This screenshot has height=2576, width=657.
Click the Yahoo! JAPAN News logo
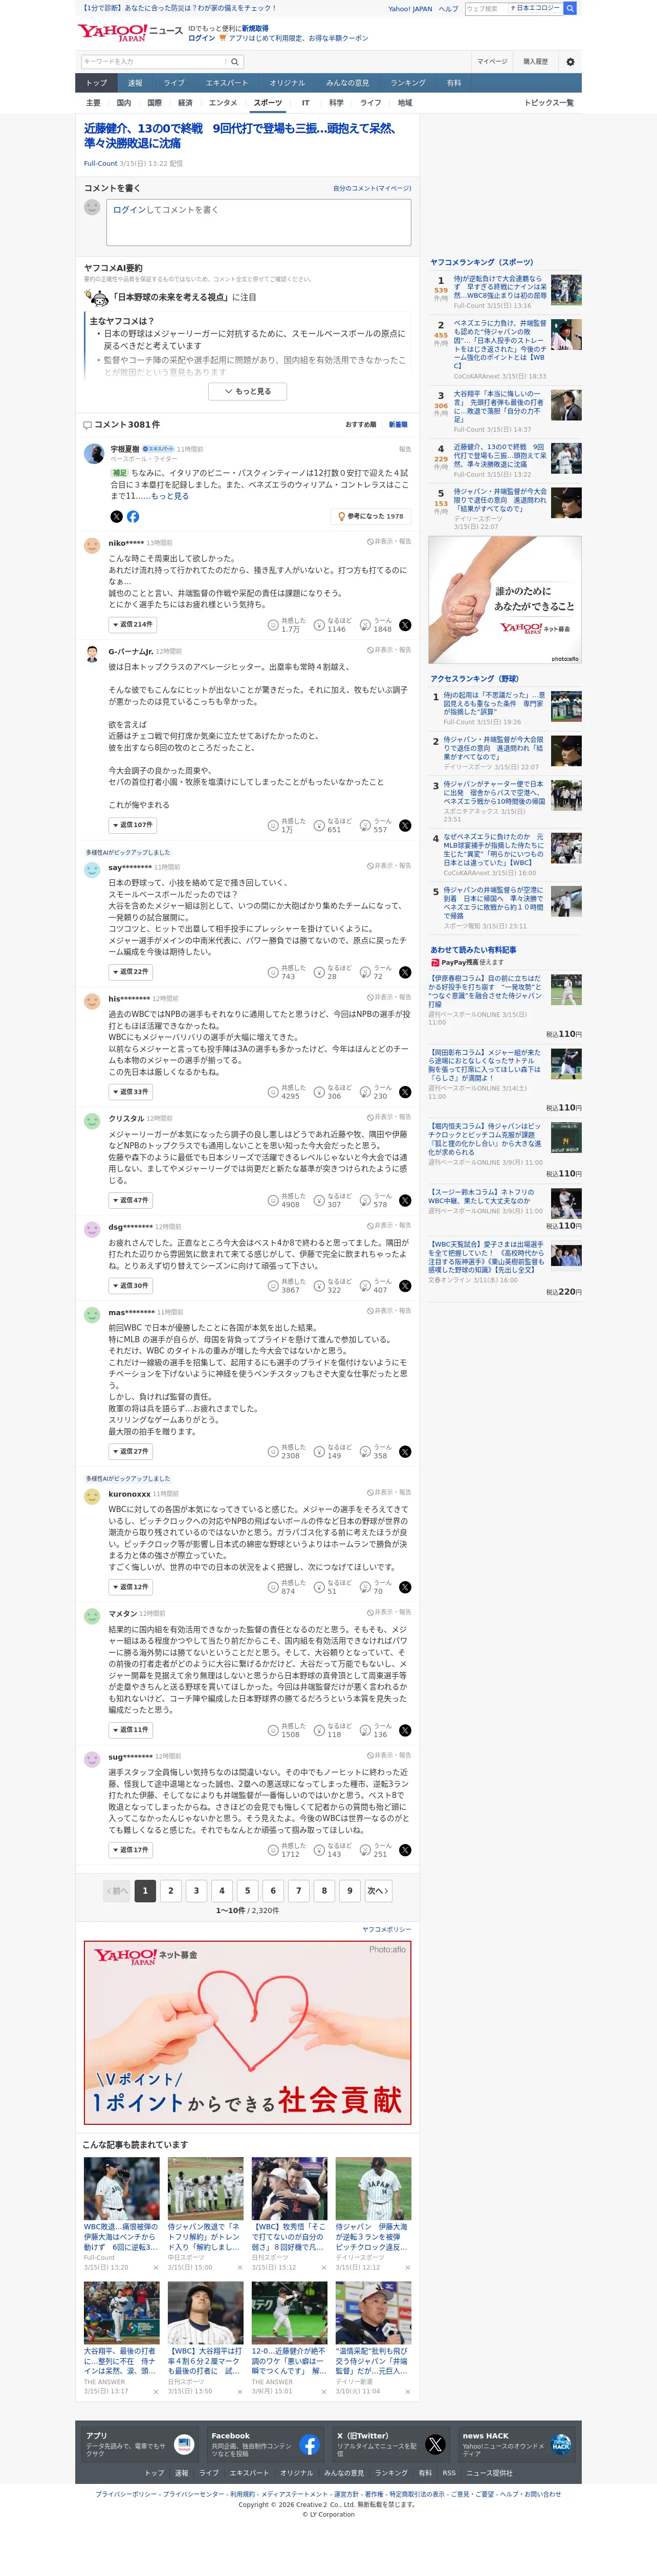tap(130, 33)
